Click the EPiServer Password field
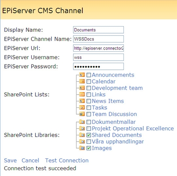The width and height of the screenshot is (177, 176). (98, 66)
